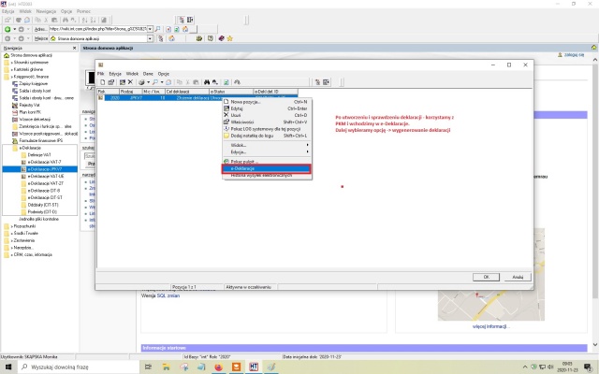Screen dimensions: 599x374
Task: Close the Nawigacja panel
Action: [x=75, y=48]
